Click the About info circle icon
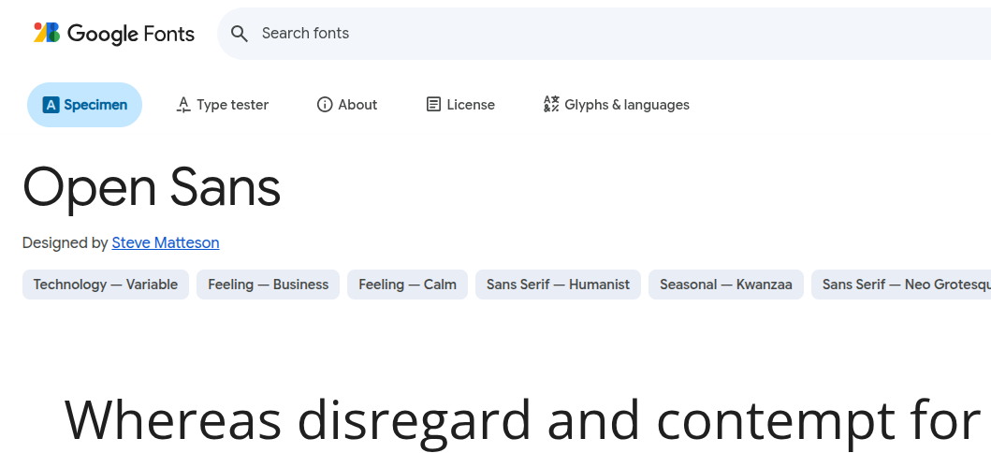 [x=325, y=105]
